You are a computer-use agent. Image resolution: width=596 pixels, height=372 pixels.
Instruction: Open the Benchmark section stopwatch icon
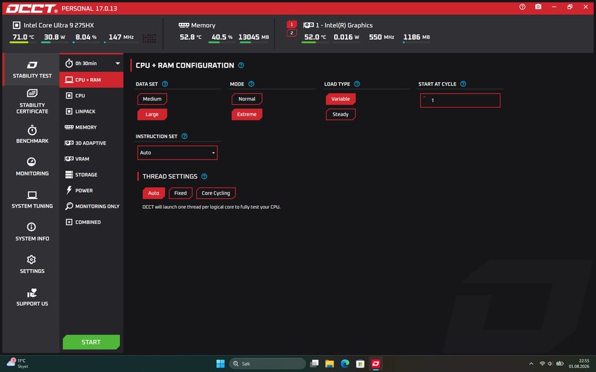32,130
